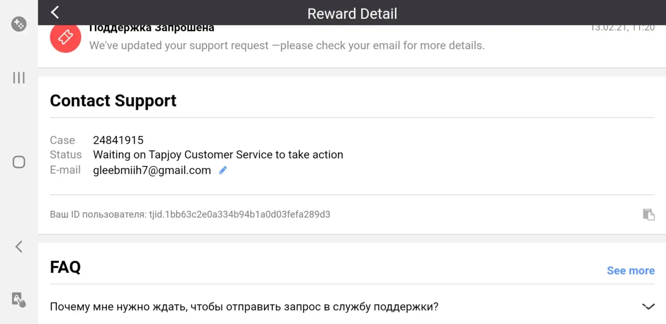The height and width of the screenshot is (324, 666).
Task: Click the touch pointer icon in sidebar
Action: [18, 300]
